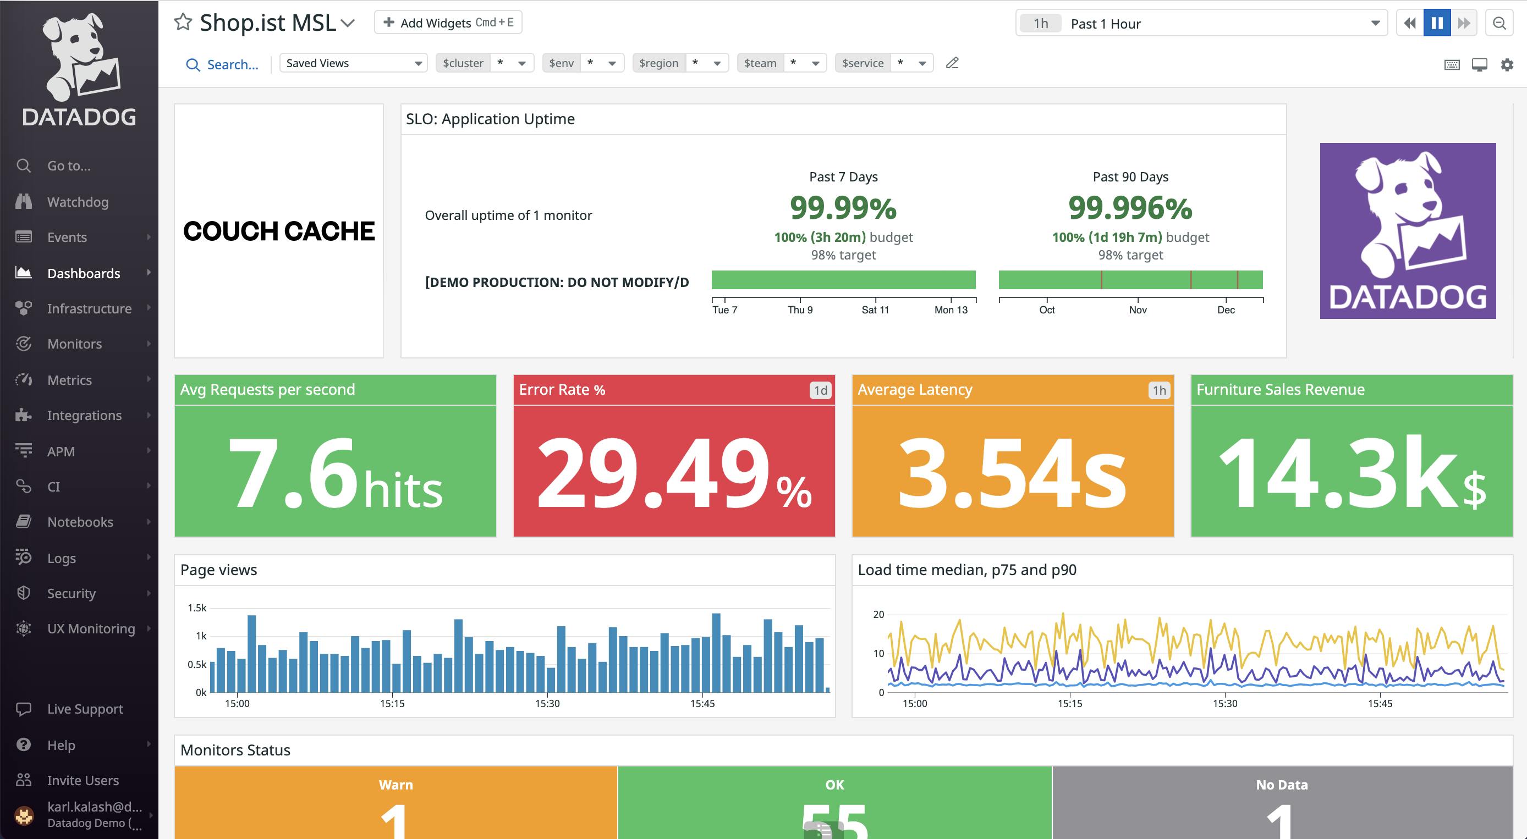This screenshot has width=1527, height=839.
Task: Click the Live Support link
Action: pyautogui.click(x=85, y=709)
